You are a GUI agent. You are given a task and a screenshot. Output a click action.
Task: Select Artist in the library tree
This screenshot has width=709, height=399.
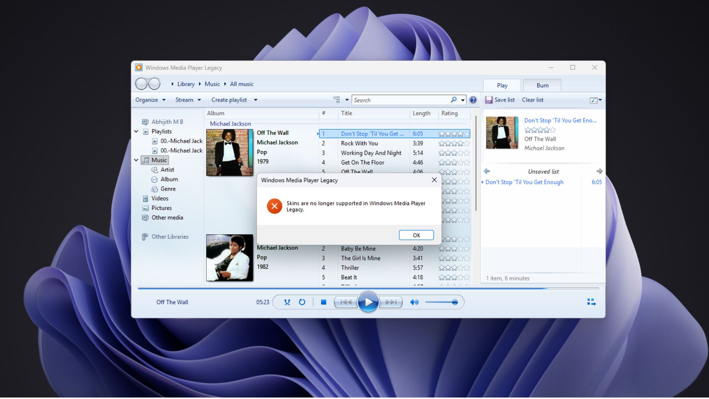click(x=167, y=170)
